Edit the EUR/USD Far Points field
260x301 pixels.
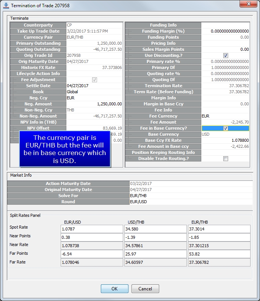pos(92,254)
